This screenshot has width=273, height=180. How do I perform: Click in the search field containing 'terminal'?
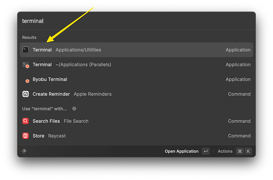point(136,21)
